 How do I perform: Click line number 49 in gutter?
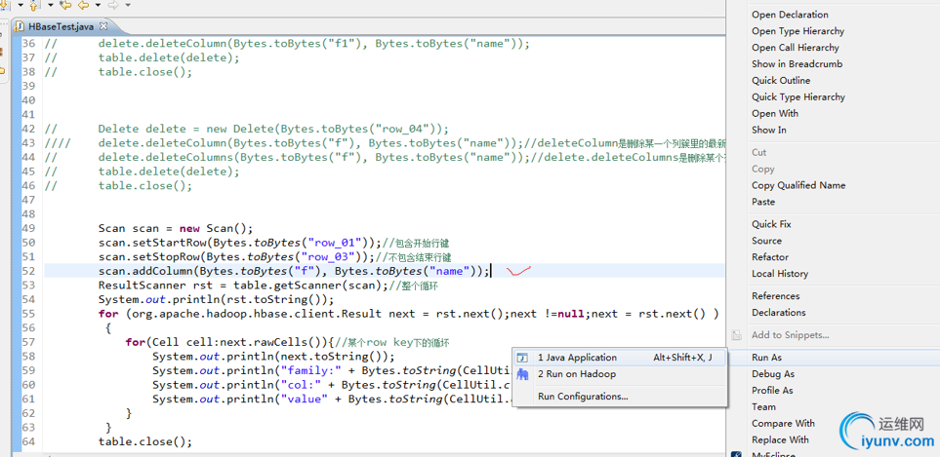click(x=28, y=228)
